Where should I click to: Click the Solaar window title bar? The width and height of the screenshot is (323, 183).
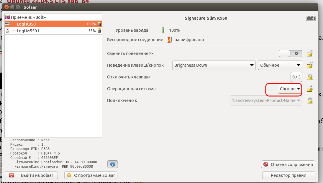161,7
